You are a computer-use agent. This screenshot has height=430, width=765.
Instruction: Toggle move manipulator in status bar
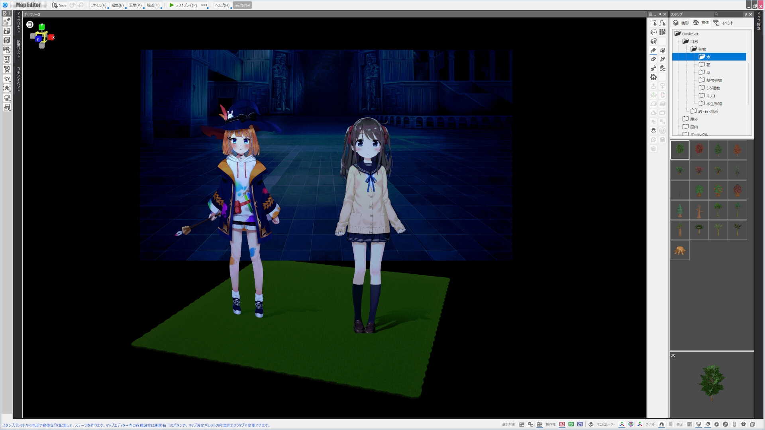click(622, 424)
